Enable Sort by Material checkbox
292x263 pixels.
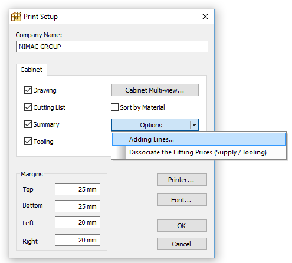(x=114, y=107)
